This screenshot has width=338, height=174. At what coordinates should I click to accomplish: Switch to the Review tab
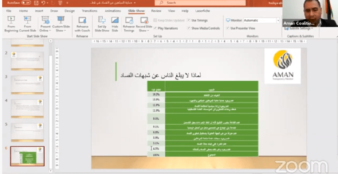click(x=156, y=11)
